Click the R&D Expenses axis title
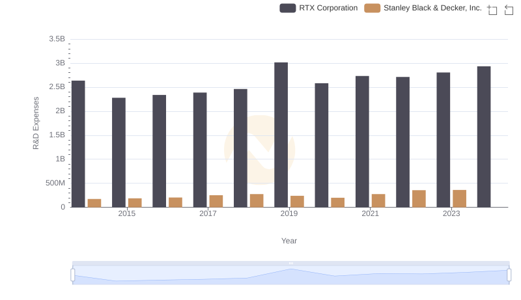 pos(36,123)
